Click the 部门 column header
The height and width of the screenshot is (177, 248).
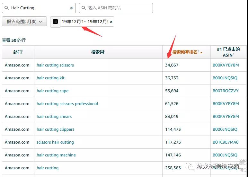tap(18, 52)
